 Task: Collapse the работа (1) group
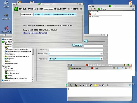point(90,12)
